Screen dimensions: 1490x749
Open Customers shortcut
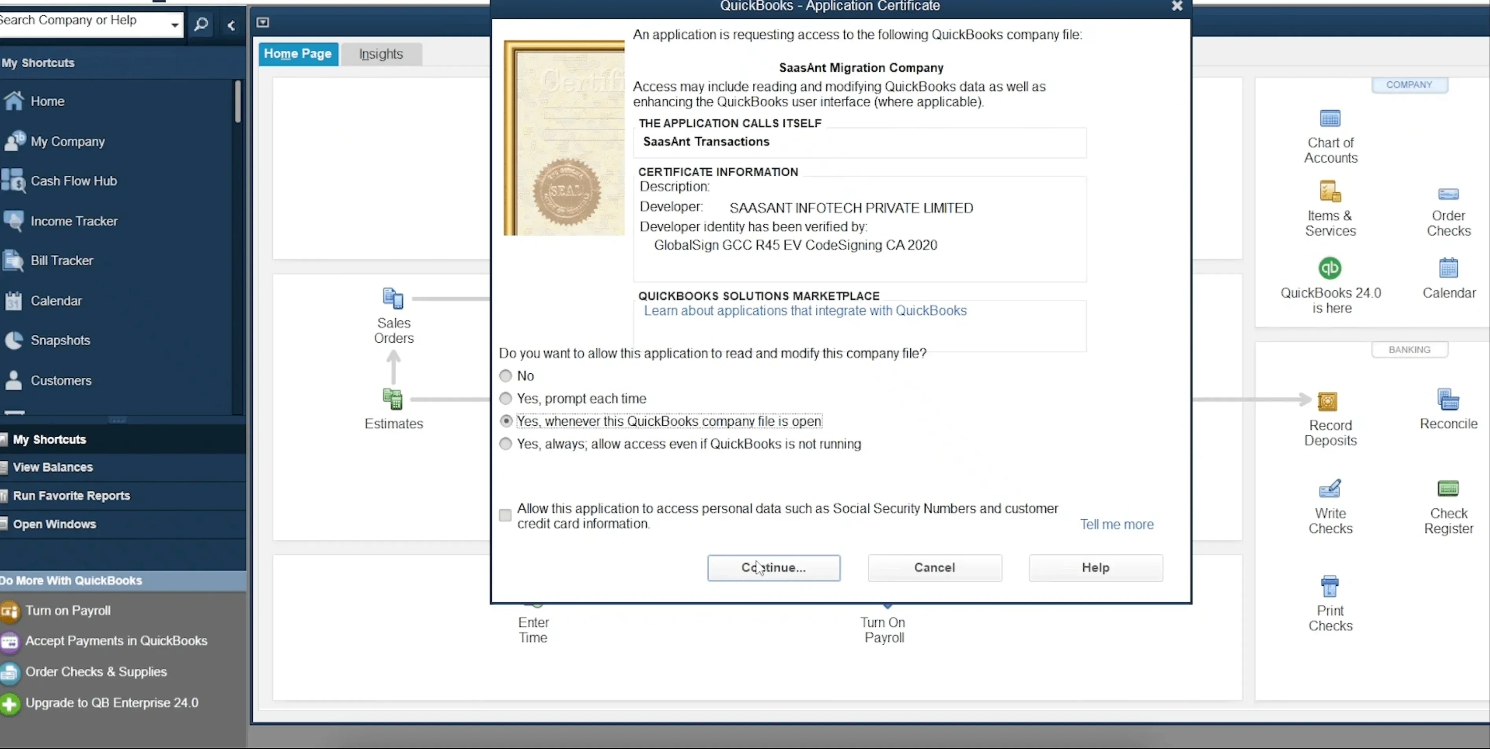48,380
